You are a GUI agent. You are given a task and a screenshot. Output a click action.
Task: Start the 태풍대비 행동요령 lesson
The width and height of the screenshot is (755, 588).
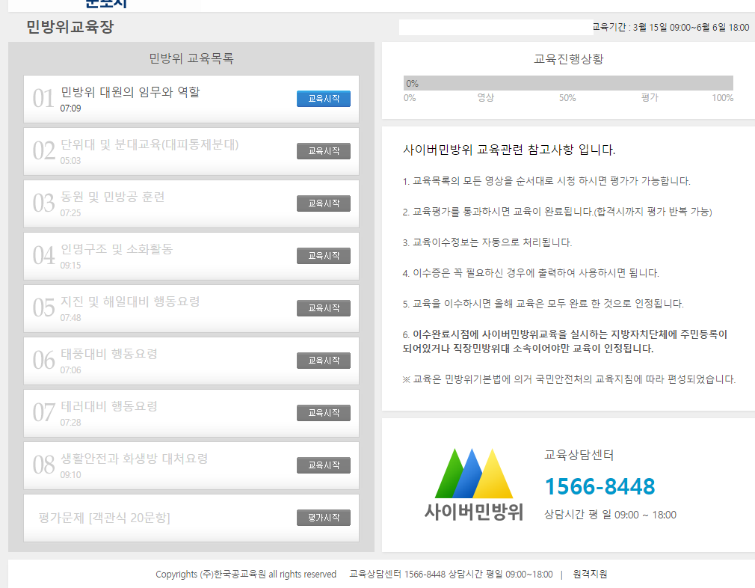click(x=323, y=361)
